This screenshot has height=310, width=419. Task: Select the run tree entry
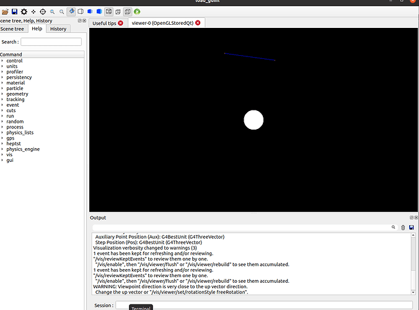click(x=10, y=116)
